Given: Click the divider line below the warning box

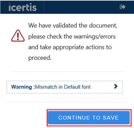Looking at the screenshot, I should point(68,102).
